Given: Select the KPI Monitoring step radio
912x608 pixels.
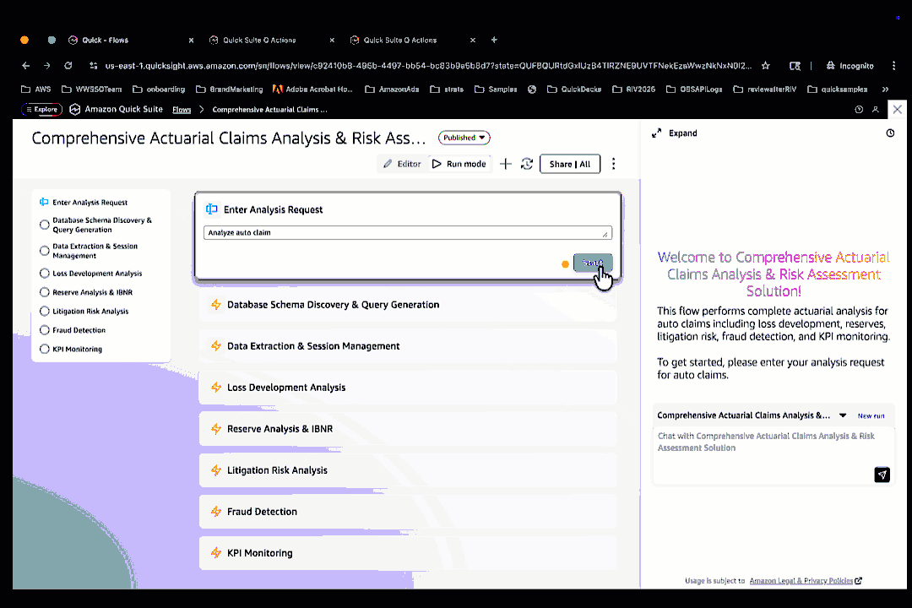Looking at the screenshot, I should [44, 349].
